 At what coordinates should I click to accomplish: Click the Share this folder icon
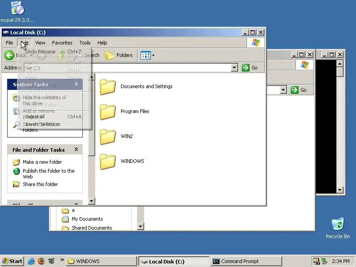click(16, 184)
